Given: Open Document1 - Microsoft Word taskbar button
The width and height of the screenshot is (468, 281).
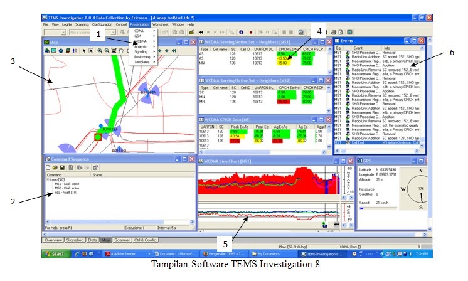Looking at the screenshot, I should (x=175, y=254).
